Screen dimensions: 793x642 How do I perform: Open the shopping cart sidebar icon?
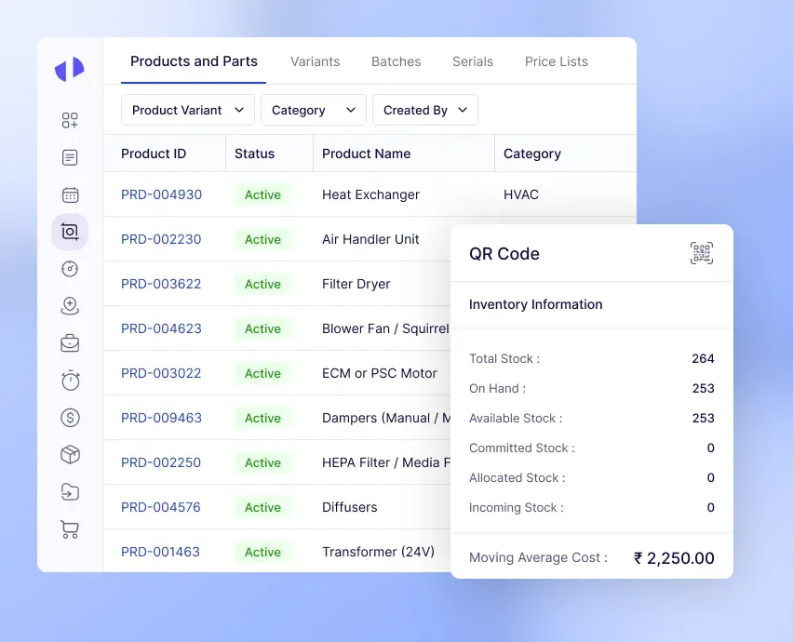70,529
